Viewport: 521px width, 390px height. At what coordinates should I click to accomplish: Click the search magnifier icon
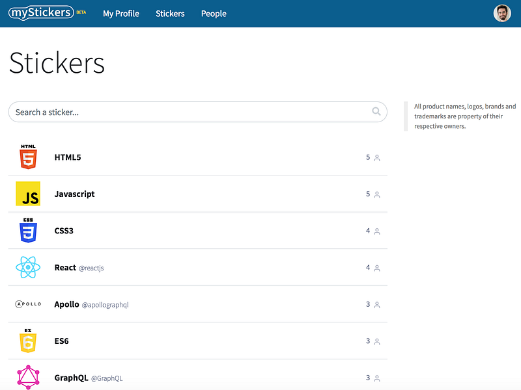coord(376,111)
